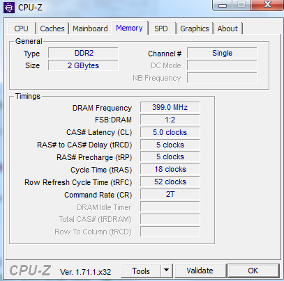284x281 pixels.
Task: Open the Tools dropdown arrow
Action: tap(166, 270)
